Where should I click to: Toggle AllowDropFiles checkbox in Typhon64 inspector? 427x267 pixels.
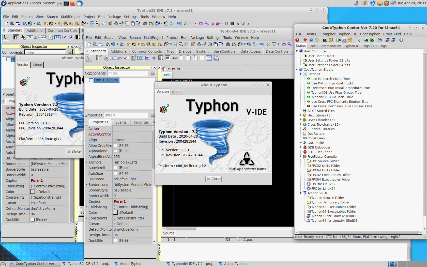click(x=115, y=145)
